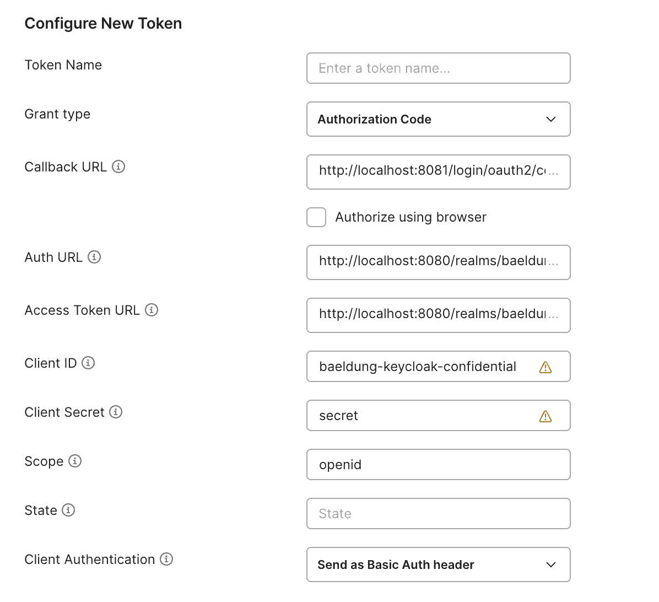Select the Access Token URL field
The image size is (659, 602).
coord(438,315)
